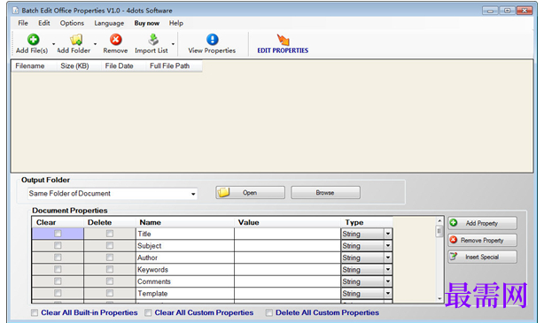Sort file list by File Date column
544x323 pixels.
tap(123, 65)
